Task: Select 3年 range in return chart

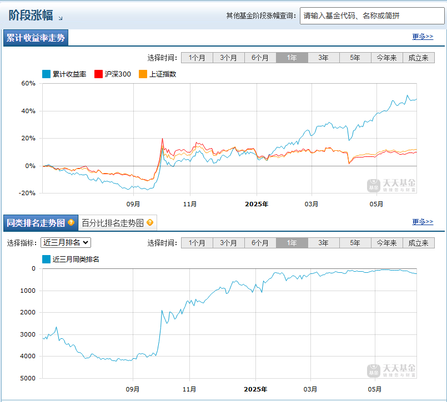Action: [324, 58]
